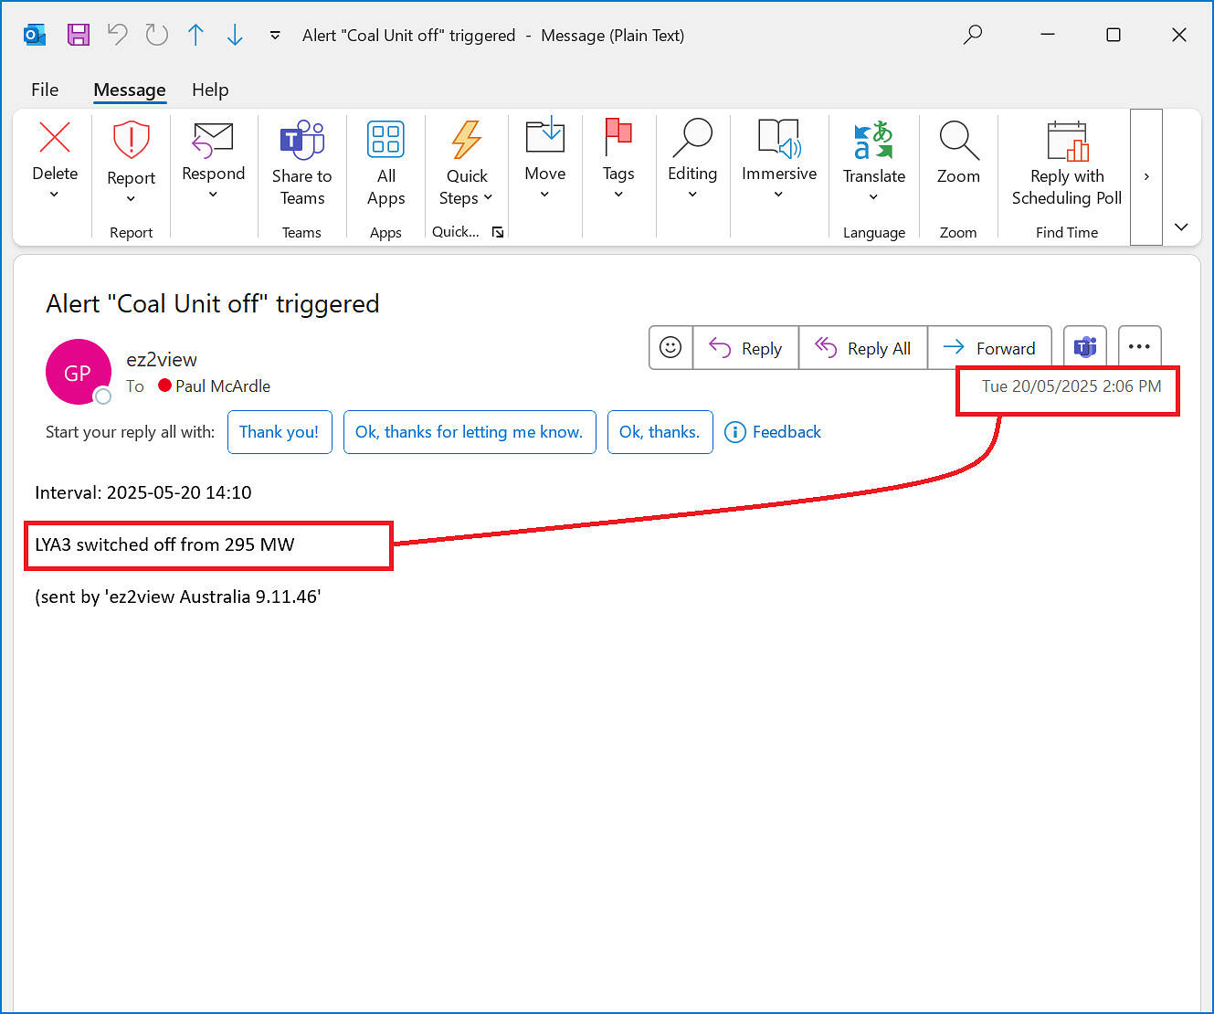This screenshot has width=1214, height=1014.
Task: Click the Forward button
Action: tap(989, 348)
